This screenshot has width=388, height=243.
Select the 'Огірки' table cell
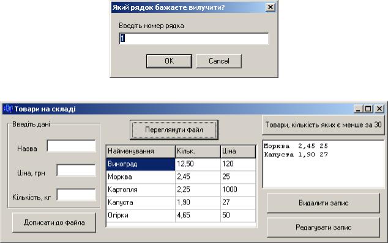point(141,216)
